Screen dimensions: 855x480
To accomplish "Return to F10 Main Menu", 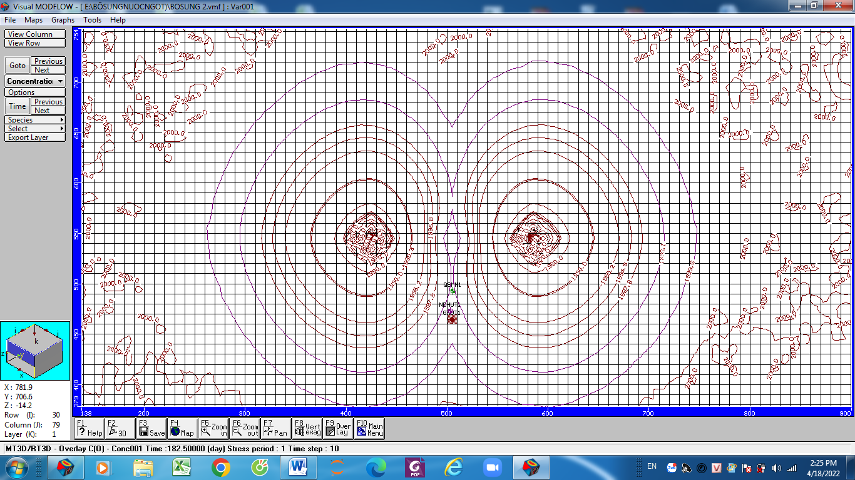I will [369, 428].
